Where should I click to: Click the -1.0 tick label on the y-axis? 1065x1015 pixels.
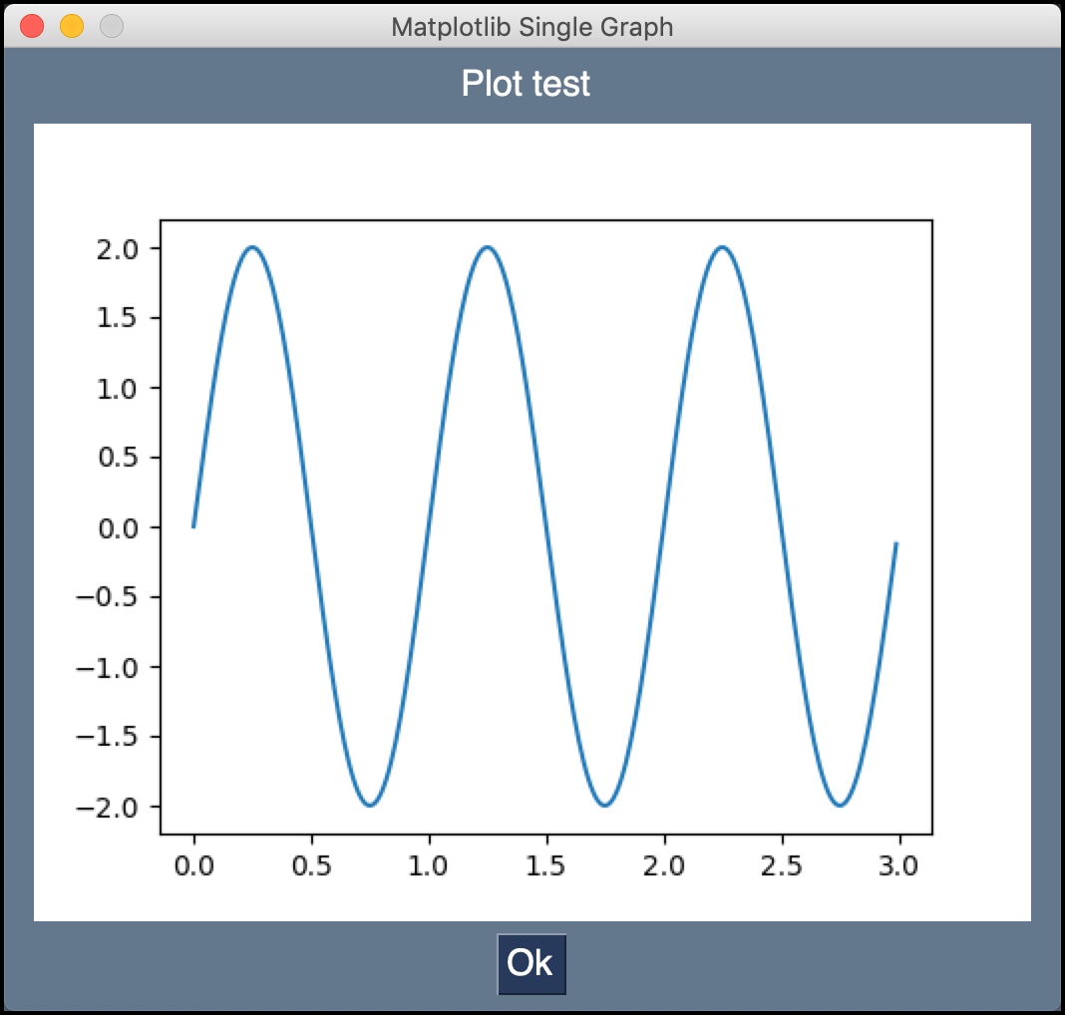tap(114, 669)
